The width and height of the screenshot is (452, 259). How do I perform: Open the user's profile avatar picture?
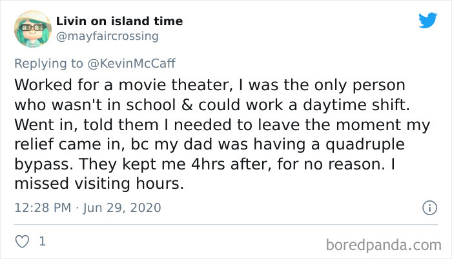tap(32, 29)
